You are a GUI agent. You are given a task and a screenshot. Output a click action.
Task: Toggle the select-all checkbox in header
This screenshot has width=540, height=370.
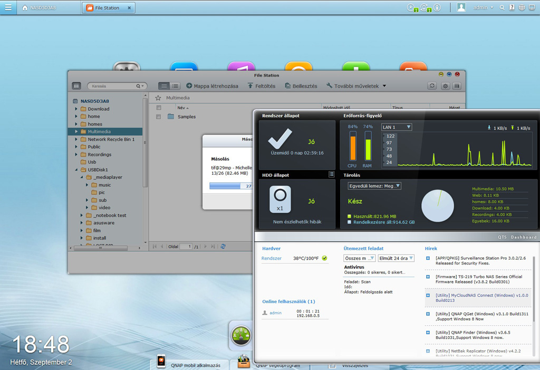(x=159, y=108)
